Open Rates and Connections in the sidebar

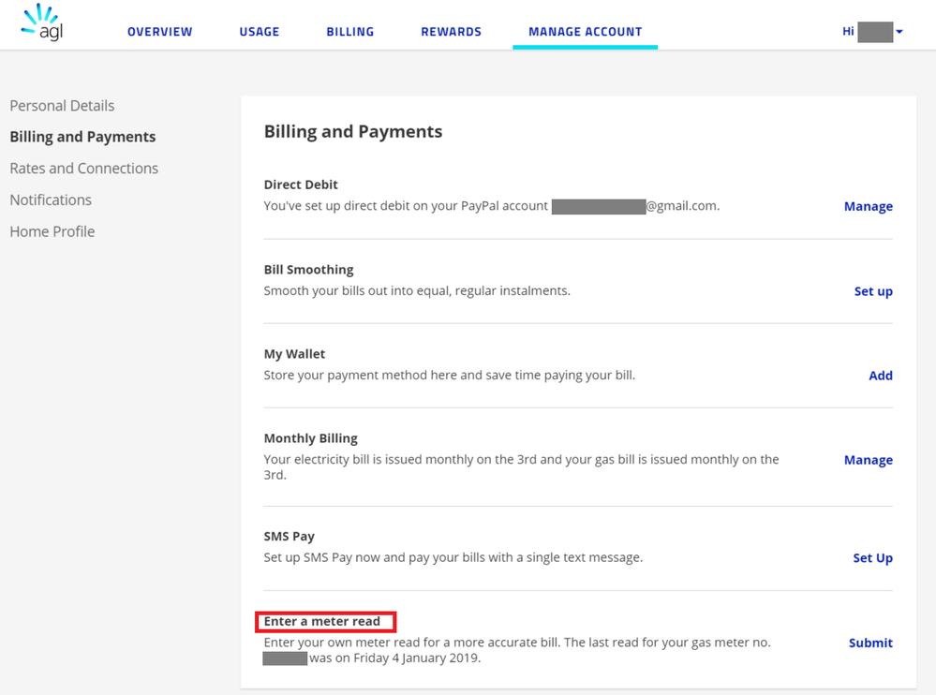pyautogui.click(x=83, y=169)
